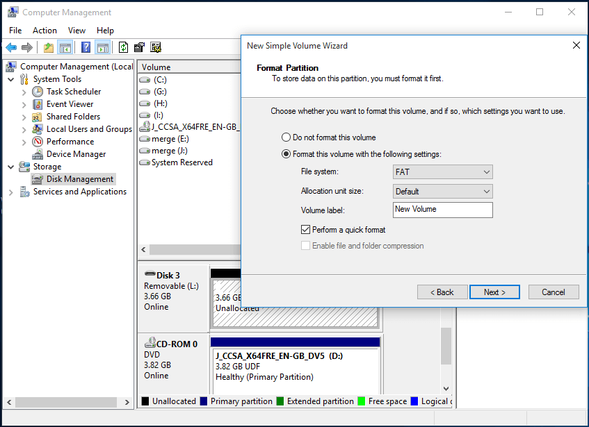Select 'Format this volume with the following settings'
589x427 pixels.
[x=286, y=153]
